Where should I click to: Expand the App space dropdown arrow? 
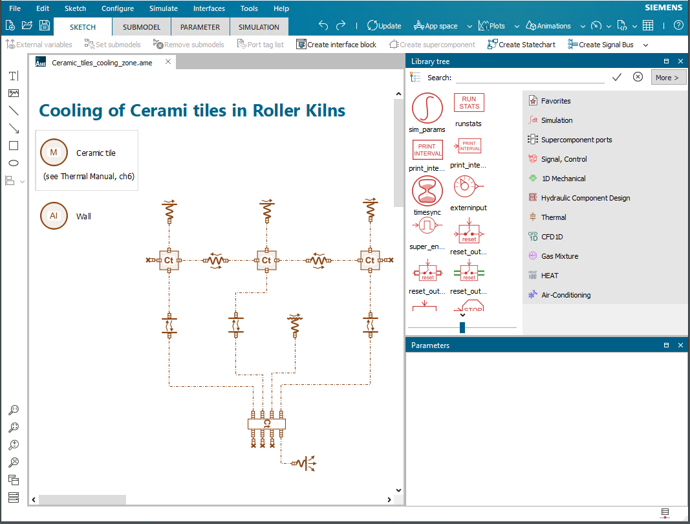tap(469, 27)
